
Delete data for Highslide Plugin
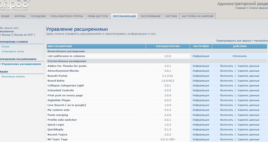point(248,100)
